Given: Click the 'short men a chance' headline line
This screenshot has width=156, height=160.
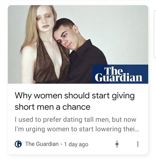Looking at the screenshot, I should pos(52,107).
